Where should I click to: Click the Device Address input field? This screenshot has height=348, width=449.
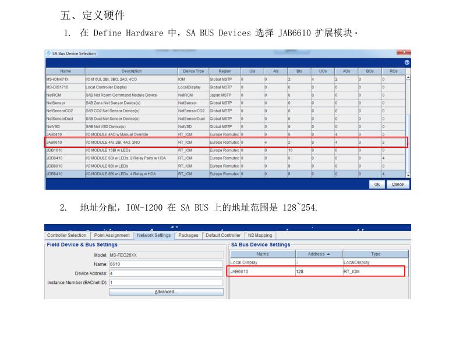tap(166, 273)
